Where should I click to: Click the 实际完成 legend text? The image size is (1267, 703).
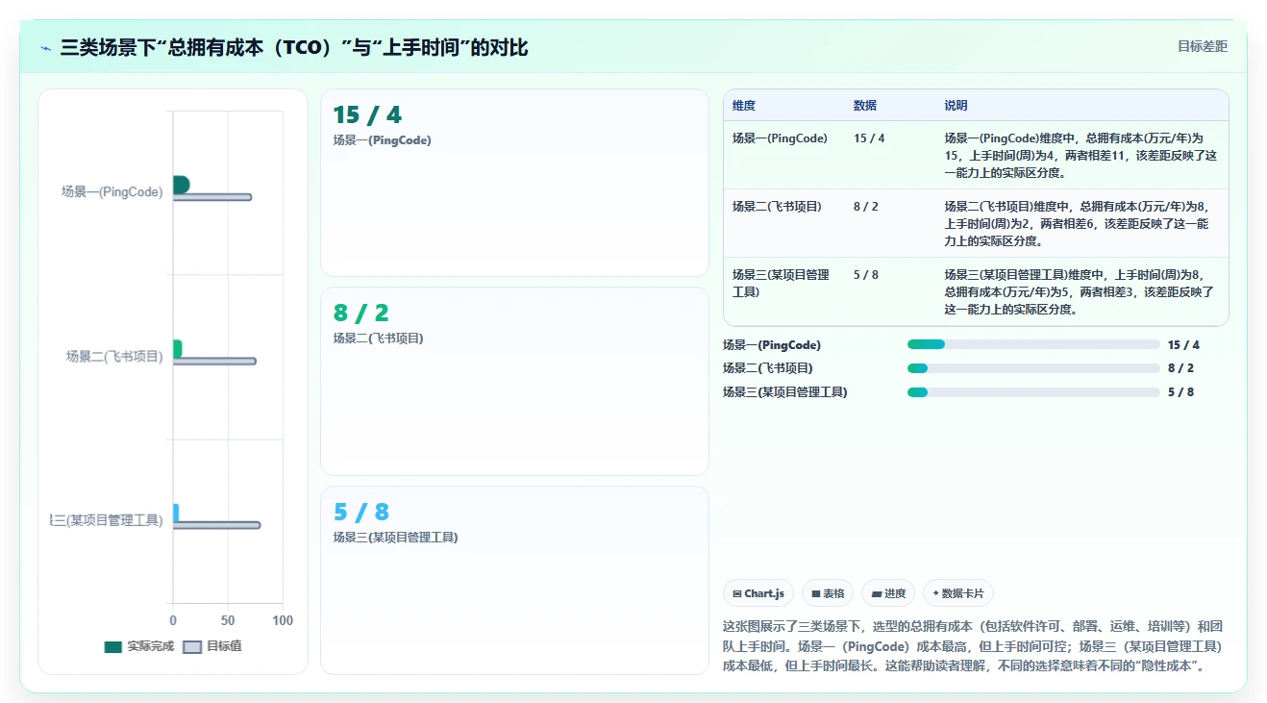151,646
